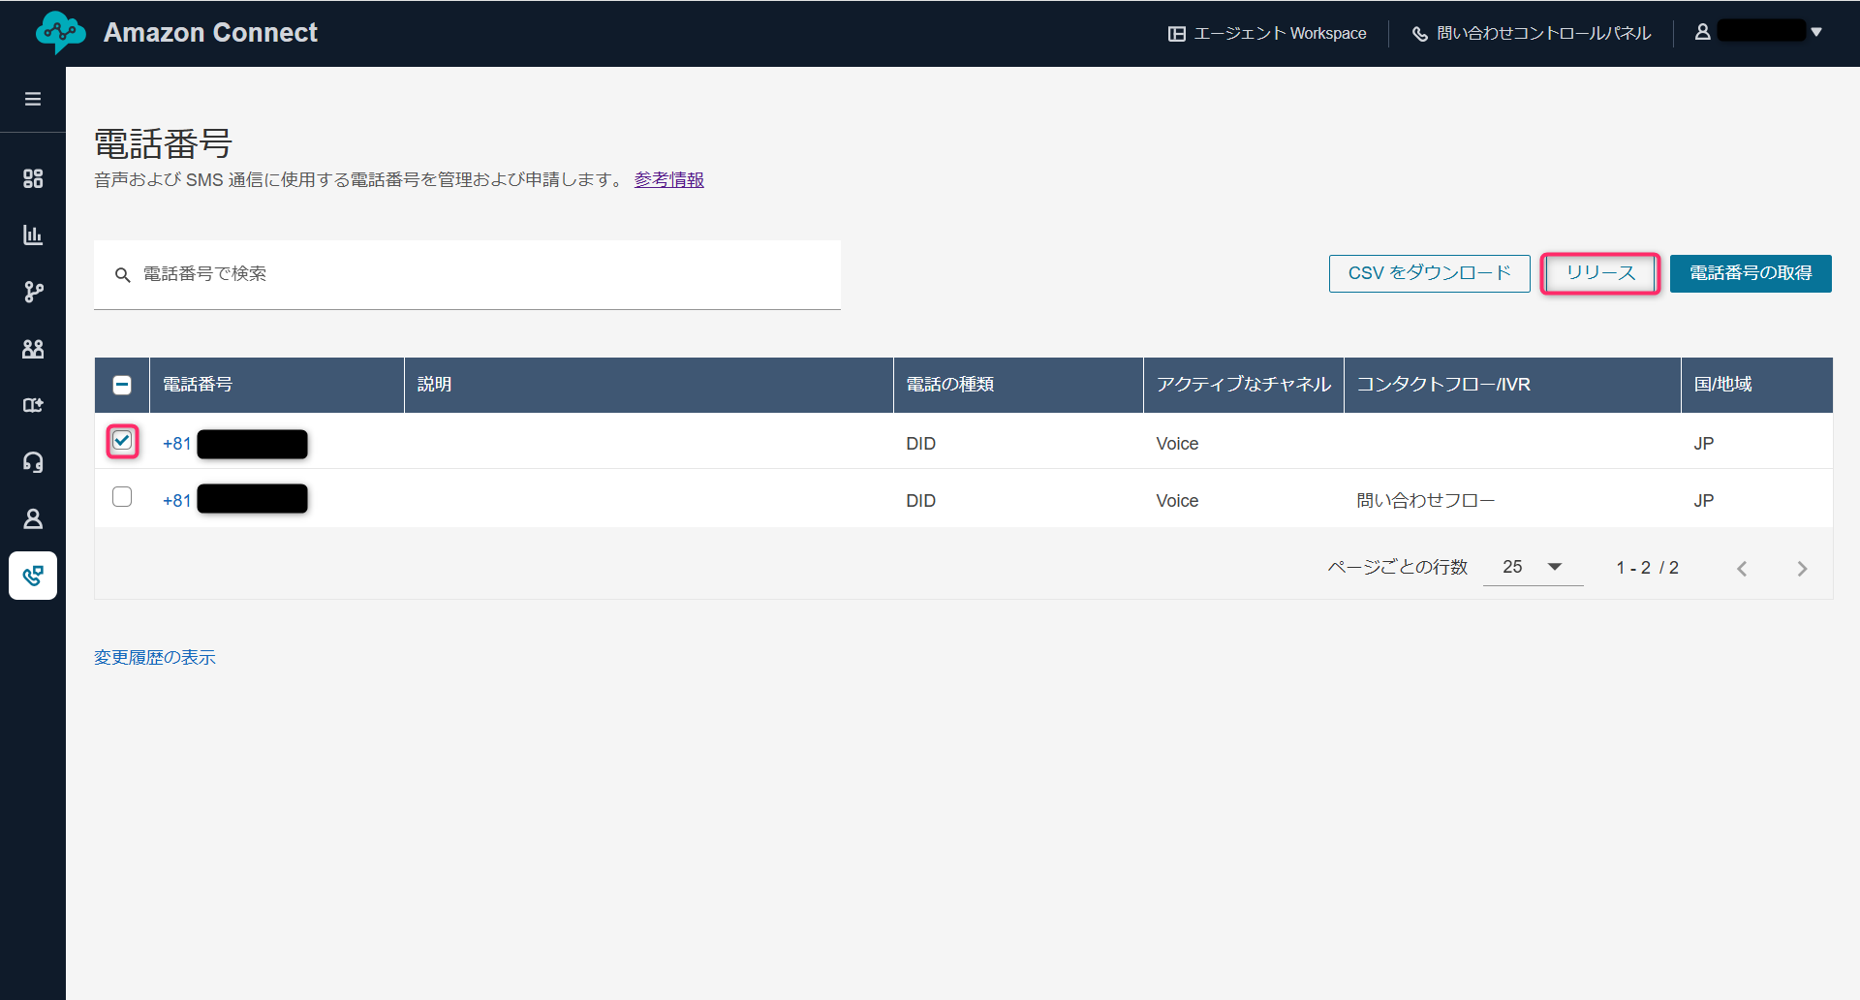Viewport: 1860px width, 1000px height.
Task: Click the Amazon Connect cloud logo
Action: click(x=60, y=33)
